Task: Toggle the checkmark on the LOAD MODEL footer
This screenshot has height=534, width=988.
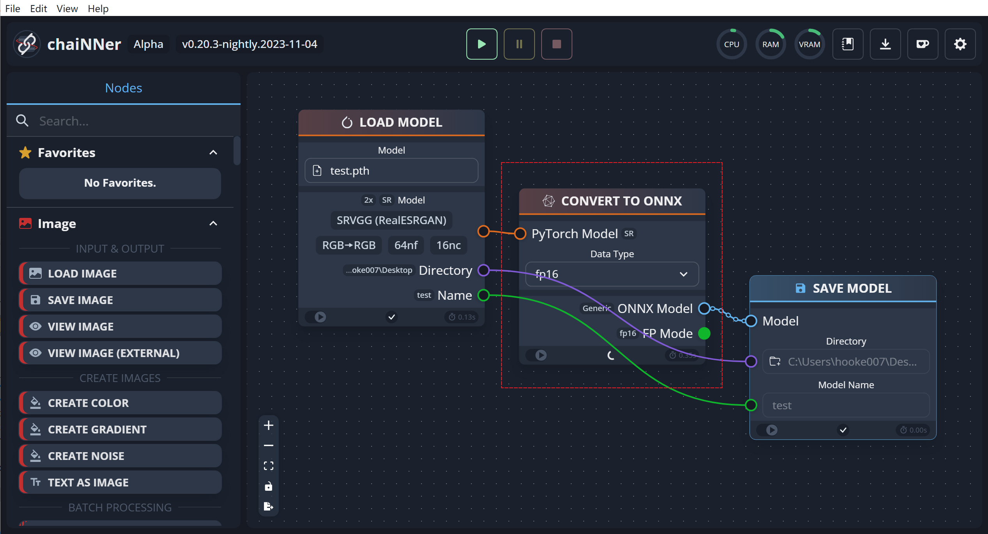Action: 391,317
